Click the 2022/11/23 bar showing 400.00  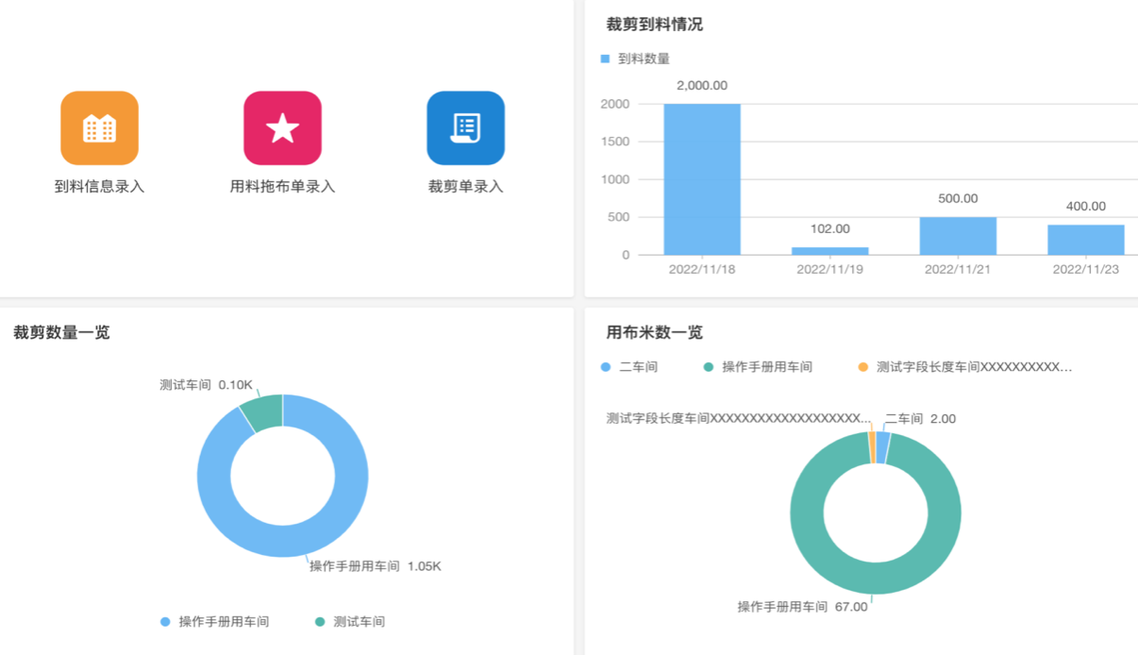click(1085, 240)
